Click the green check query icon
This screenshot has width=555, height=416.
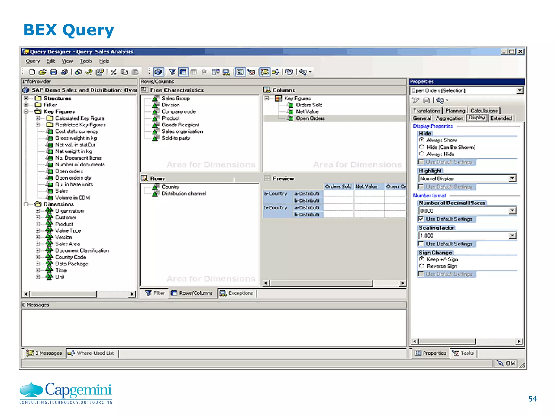coord(89,72)
